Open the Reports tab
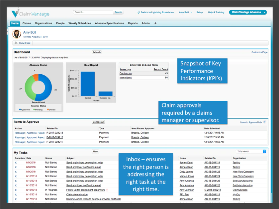The width and height of the screenshot is (279, 209). [133, 23]
